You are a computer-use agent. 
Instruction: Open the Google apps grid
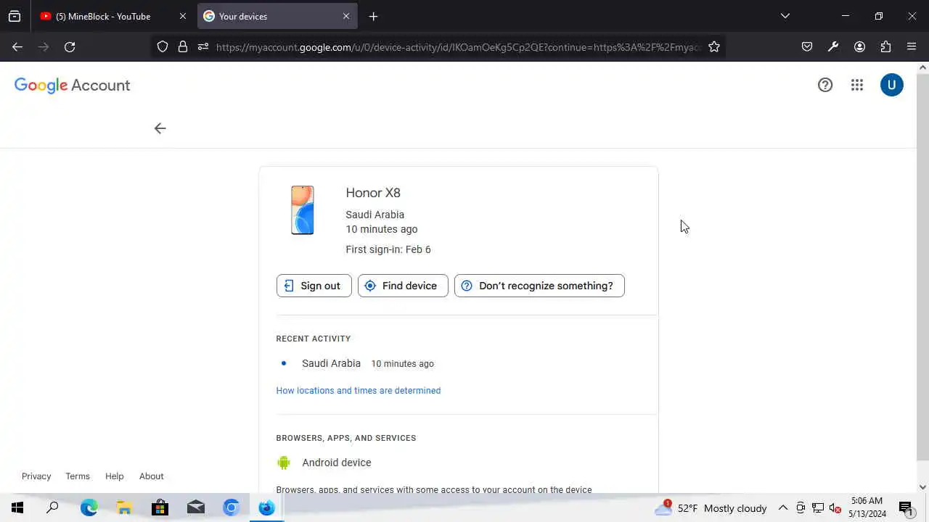[x=857, y=85]
